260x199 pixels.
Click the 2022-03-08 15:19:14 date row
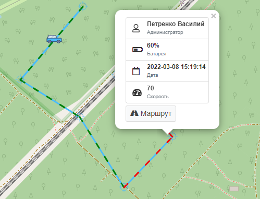coord(167,71)
